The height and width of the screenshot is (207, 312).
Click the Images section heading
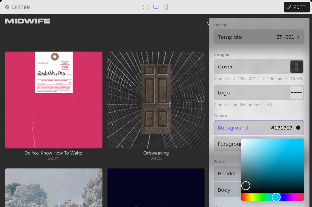click(222, 55)
